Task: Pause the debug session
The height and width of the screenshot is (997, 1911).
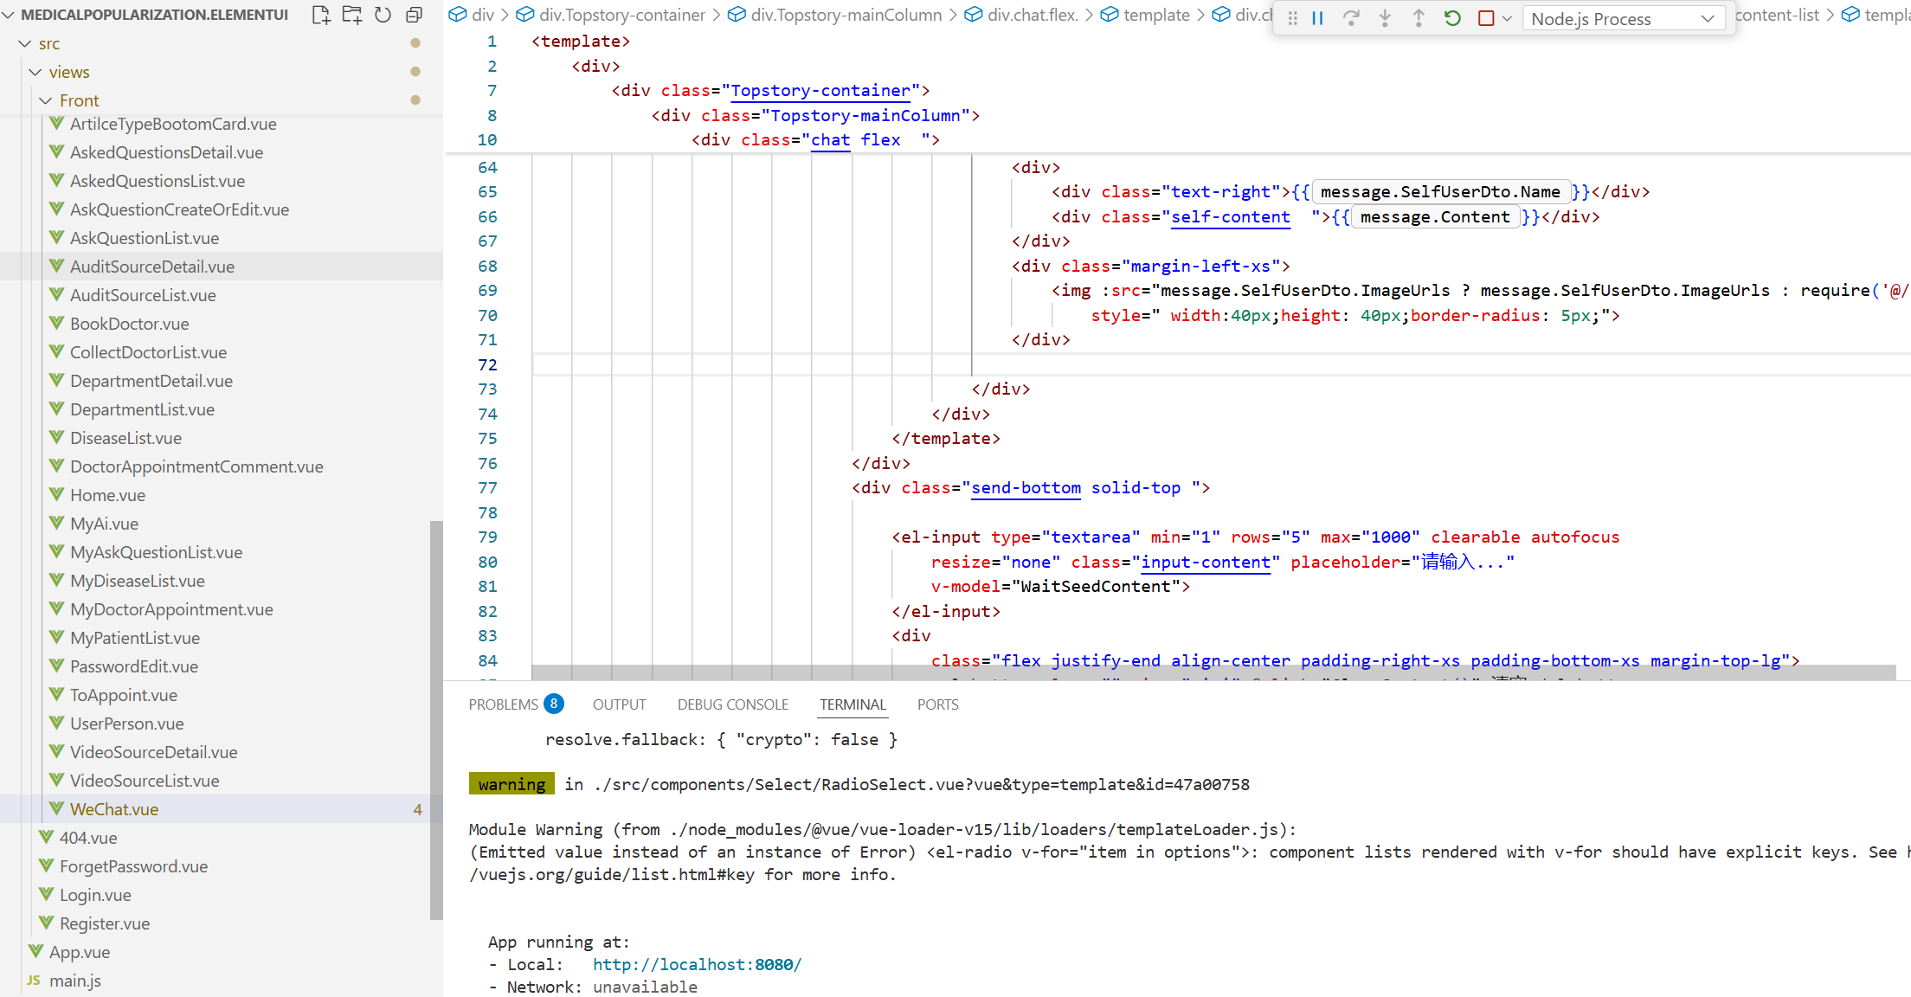Action: coord(1317,18)
